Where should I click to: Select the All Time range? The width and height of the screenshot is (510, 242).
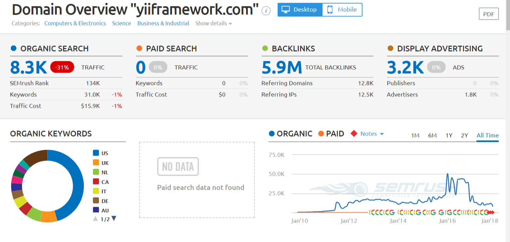click(488, 136)
